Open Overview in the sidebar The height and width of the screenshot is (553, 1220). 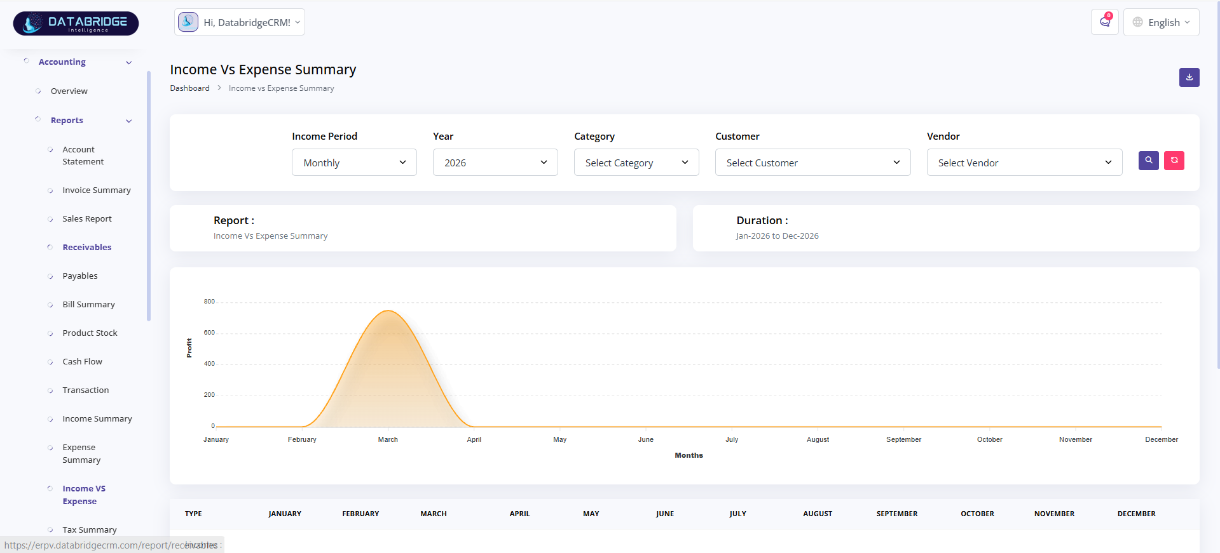pos(69,91)
